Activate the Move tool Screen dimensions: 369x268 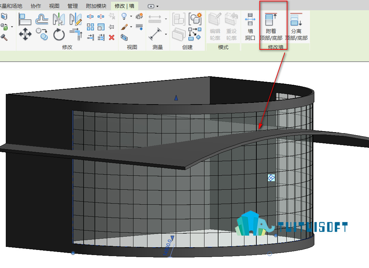[25, 34]
